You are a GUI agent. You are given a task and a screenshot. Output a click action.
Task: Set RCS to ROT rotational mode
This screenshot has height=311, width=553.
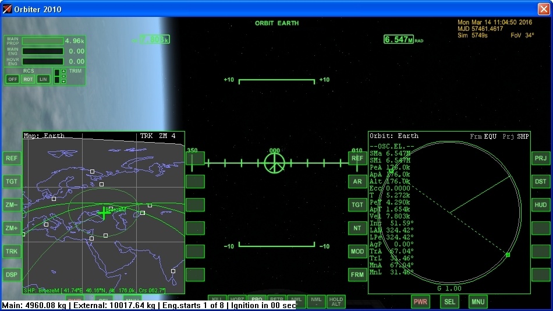click(28, 79)
